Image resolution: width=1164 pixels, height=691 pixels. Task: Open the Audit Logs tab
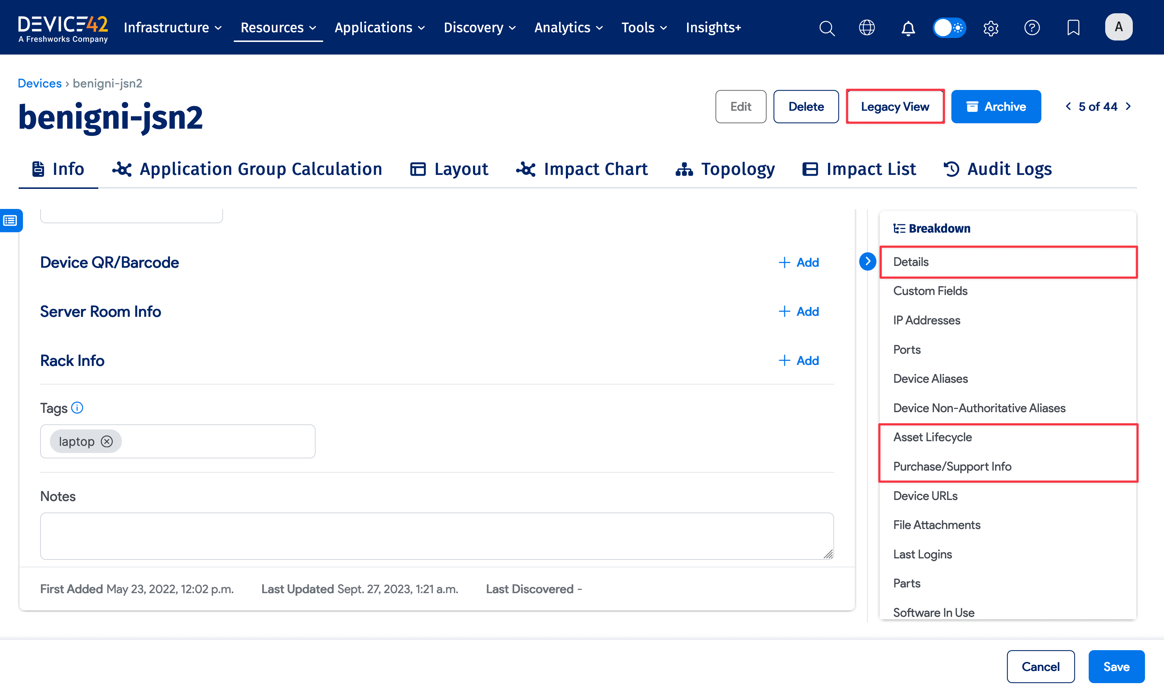click(x=998, y=169)
